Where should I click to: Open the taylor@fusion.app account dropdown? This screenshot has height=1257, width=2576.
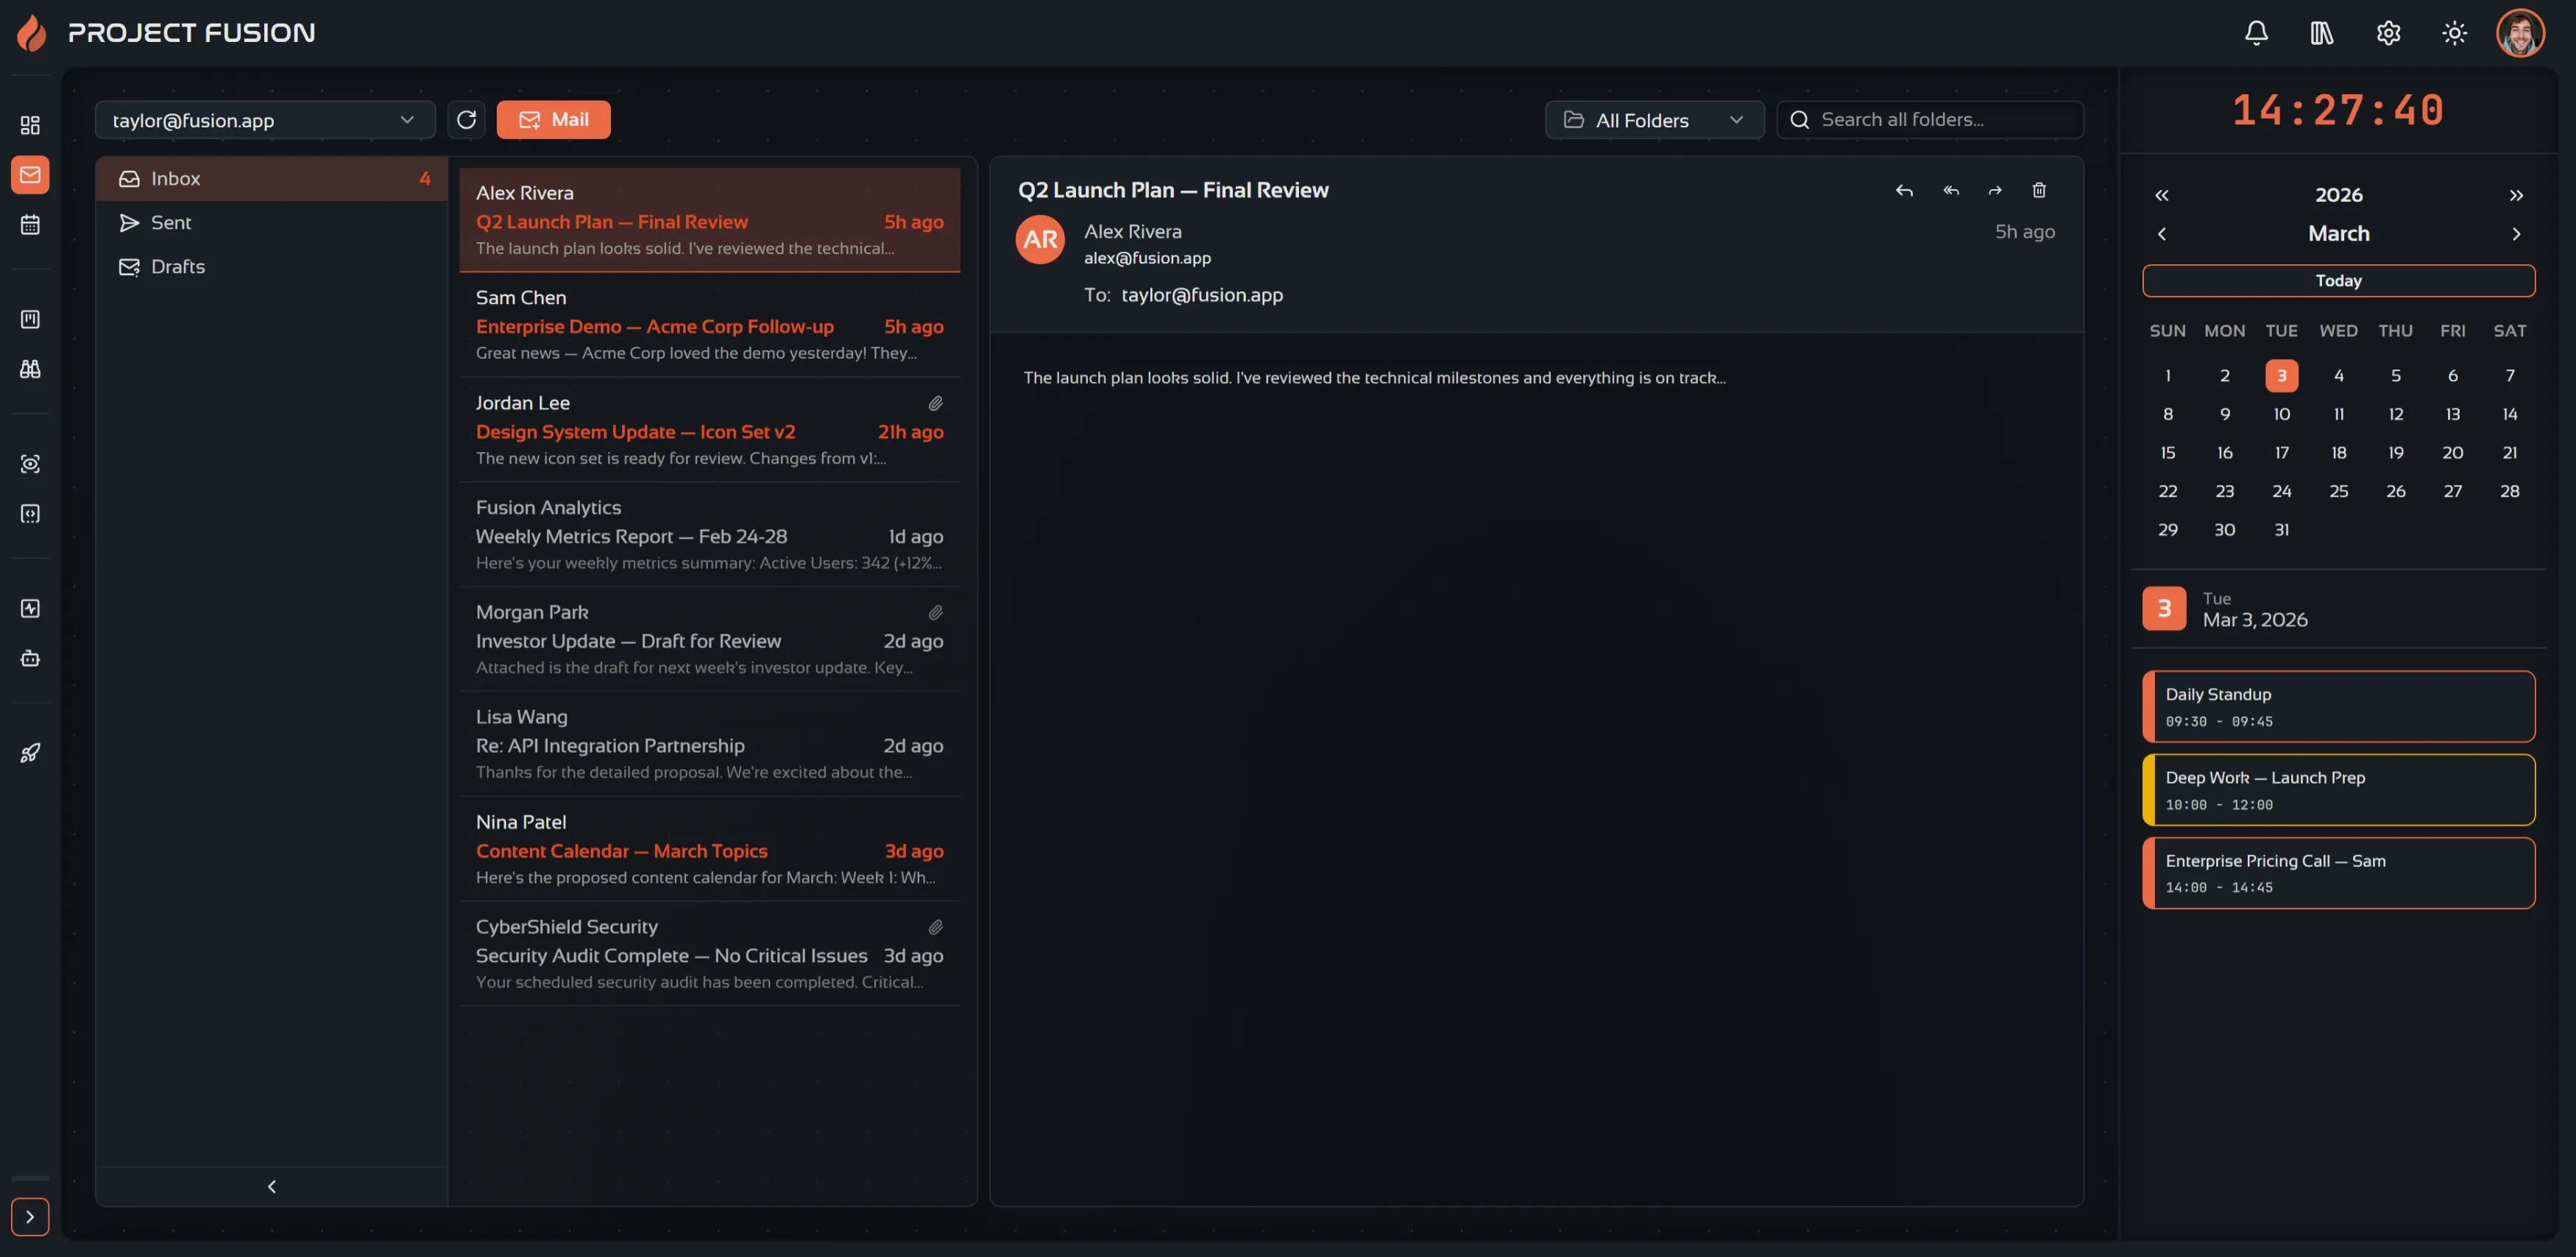click(x=265, y=120)
